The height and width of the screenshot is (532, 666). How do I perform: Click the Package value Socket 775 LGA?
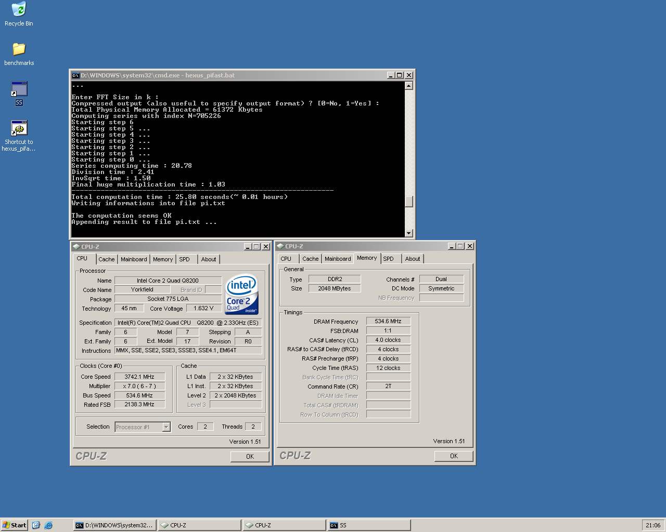[168, 299]
